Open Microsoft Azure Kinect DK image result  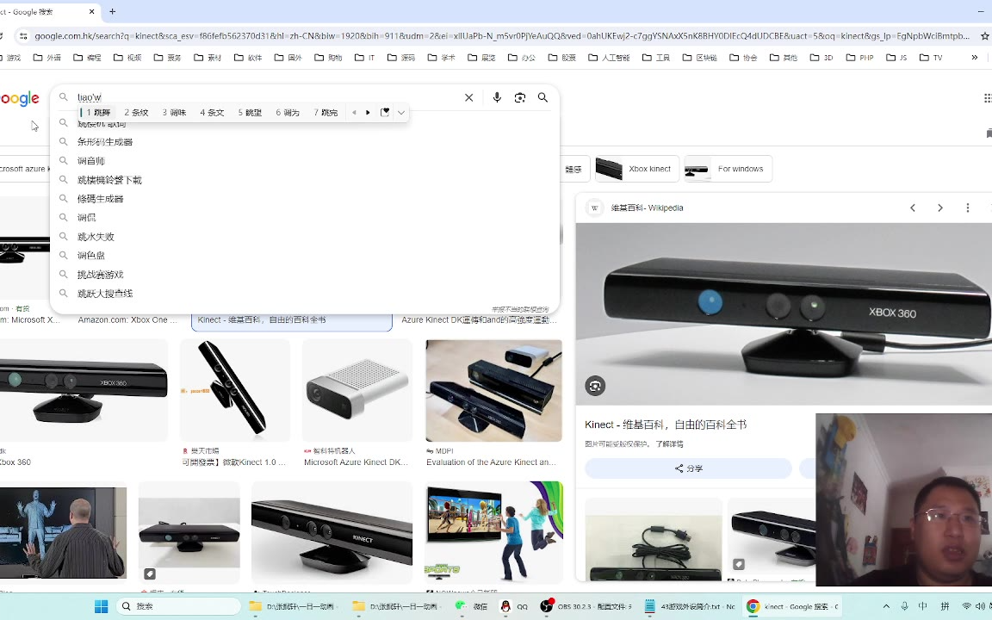pos(357,390)
